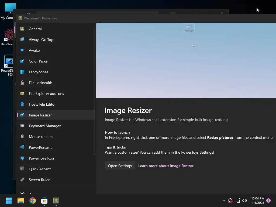Viewport: 276px width, 207px height.
Task: Click the Open Settings button
Action: pos(120,166)
